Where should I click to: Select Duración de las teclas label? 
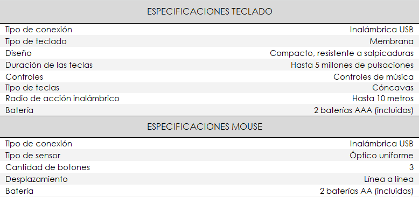point(49,65)
